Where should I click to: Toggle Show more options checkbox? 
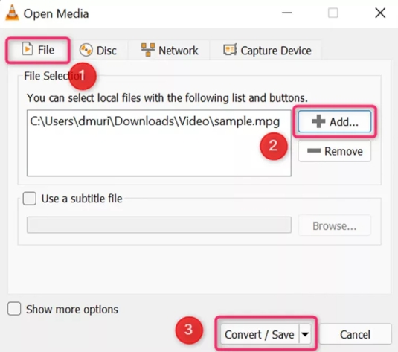(x=14, y=309)
